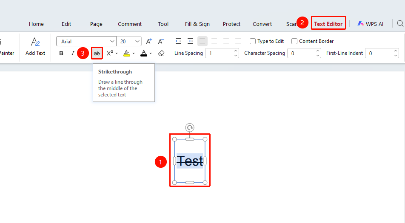Click the clear formatting eraser

(161, 54)
